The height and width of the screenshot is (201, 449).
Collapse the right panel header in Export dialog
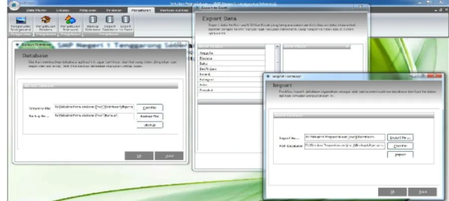click(347, 46)
